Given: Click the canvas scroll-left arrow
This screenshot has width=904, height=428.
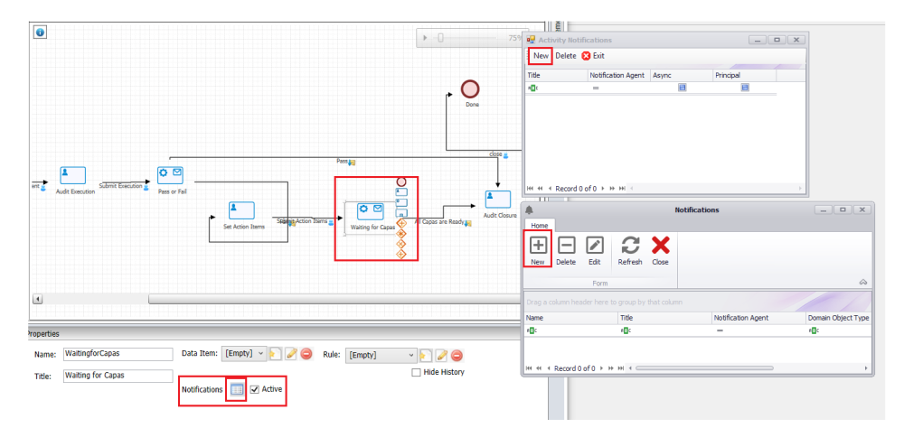Looking at the screenshot, I should pos(37,300).
